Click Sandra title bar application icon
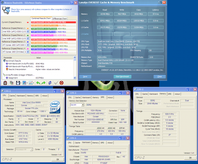Viewport: 198px width, 164px height. click(2, 3)
